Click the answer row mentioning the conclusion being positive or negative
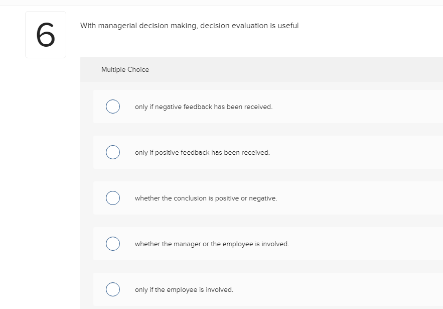 (x=206, y=198)
